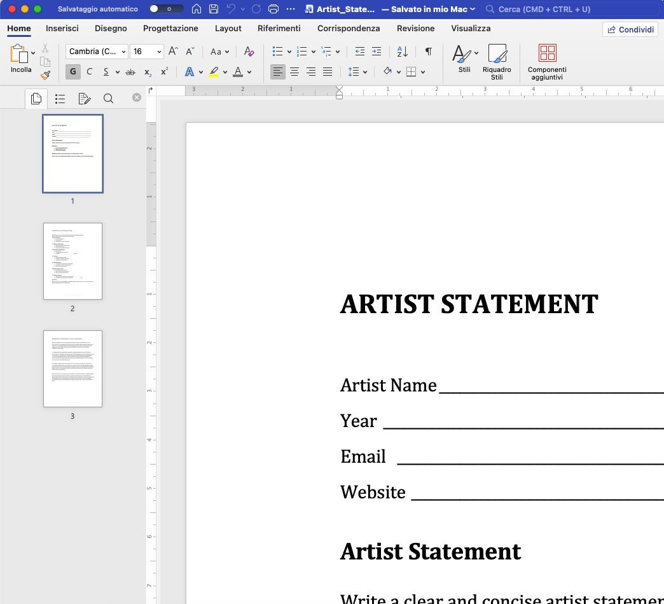Viewport: 664px width, 604px height.
Task: Select page 3 thumbnail
Action: [x=73, y=369]
